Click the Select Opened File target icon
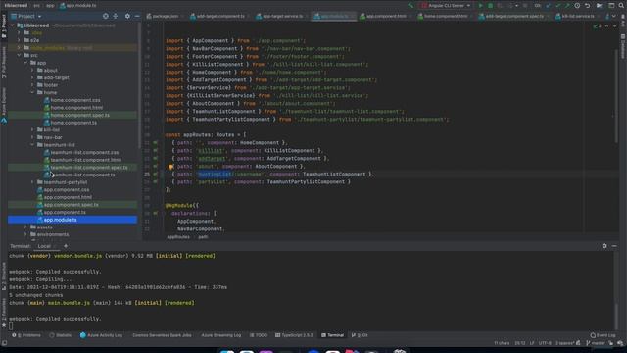Screen dimensions: 627x353 tap(106, 16)
